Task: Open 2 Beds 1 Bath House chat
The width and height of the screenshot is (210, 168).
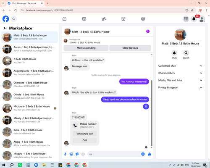Action: (x=29, y=61)
